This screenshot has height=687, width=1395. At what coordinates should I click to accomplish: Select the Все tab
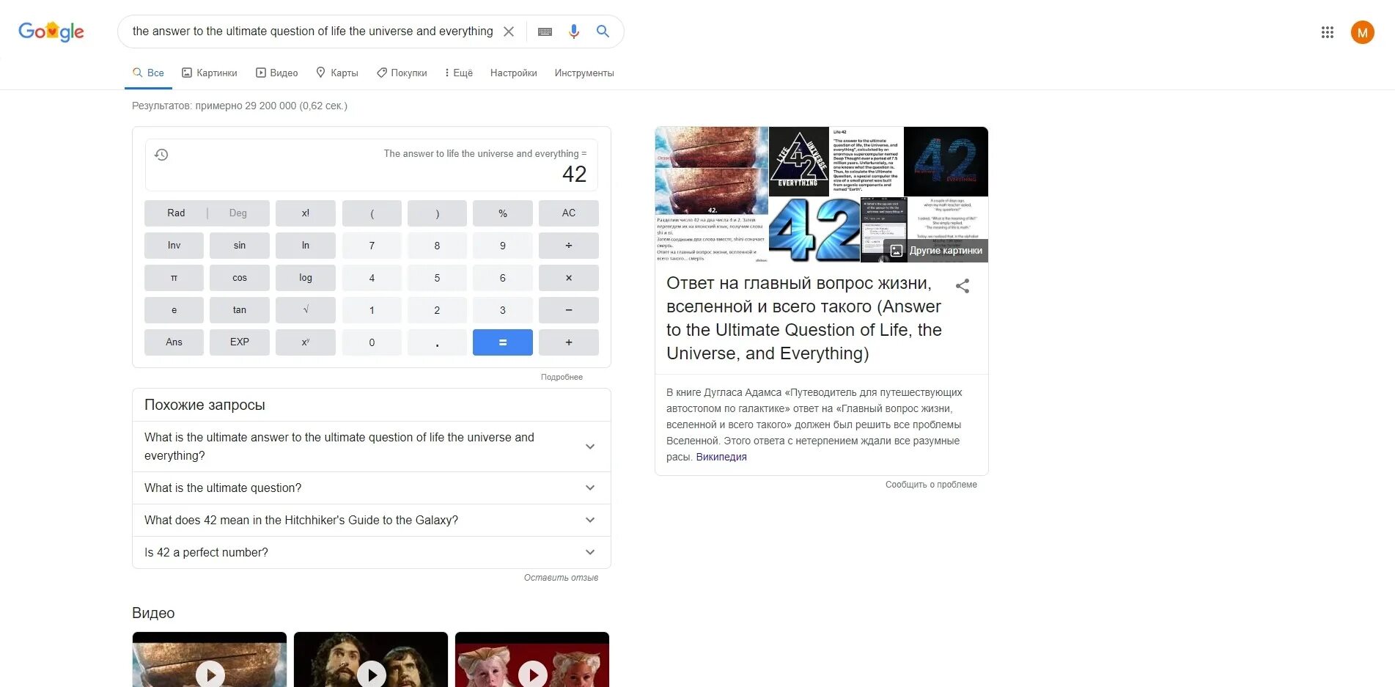[148, 73]
